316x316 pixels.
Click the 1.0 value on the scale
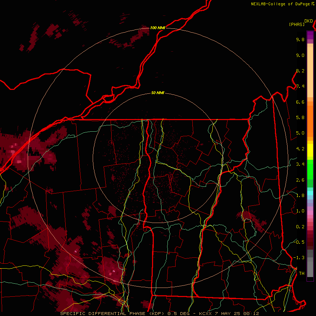(x=300, y=211)
